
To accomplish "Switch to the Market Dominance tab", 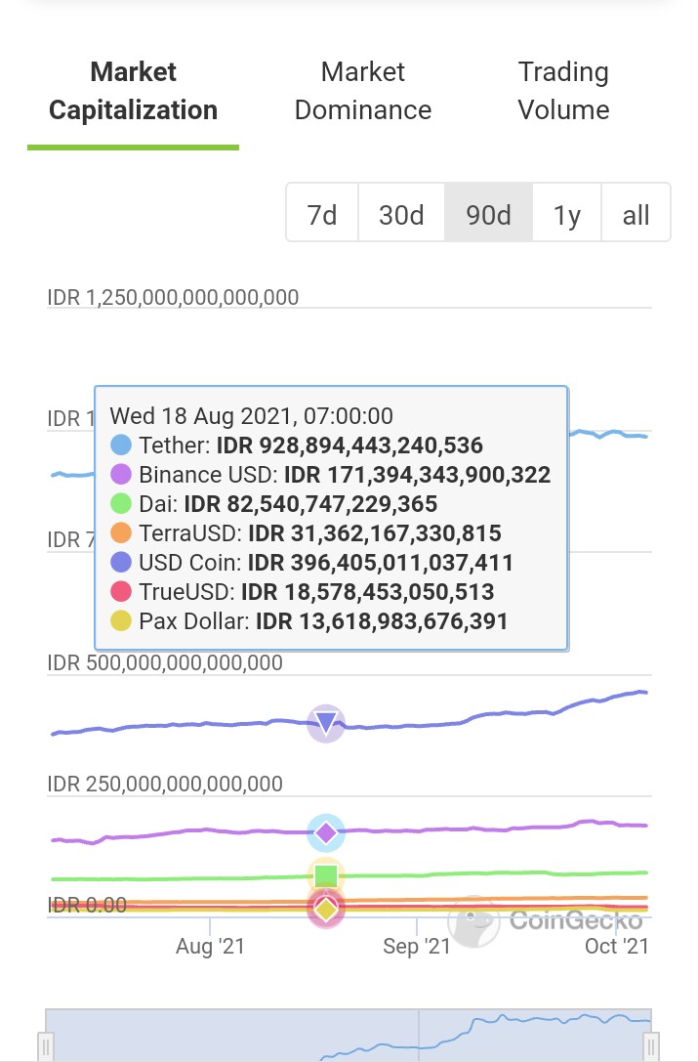I will click(363, 91).
